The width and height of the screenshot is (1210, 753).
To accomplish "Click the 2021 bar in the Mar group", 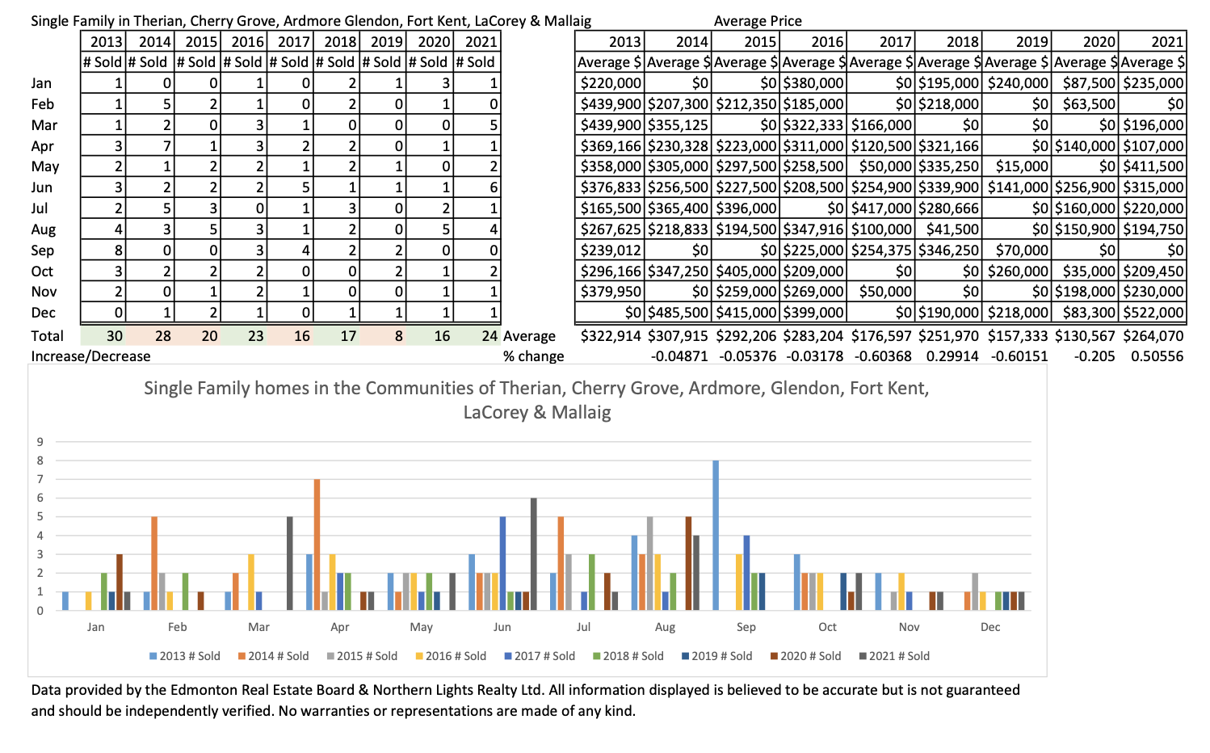I will tap(290, 563).
